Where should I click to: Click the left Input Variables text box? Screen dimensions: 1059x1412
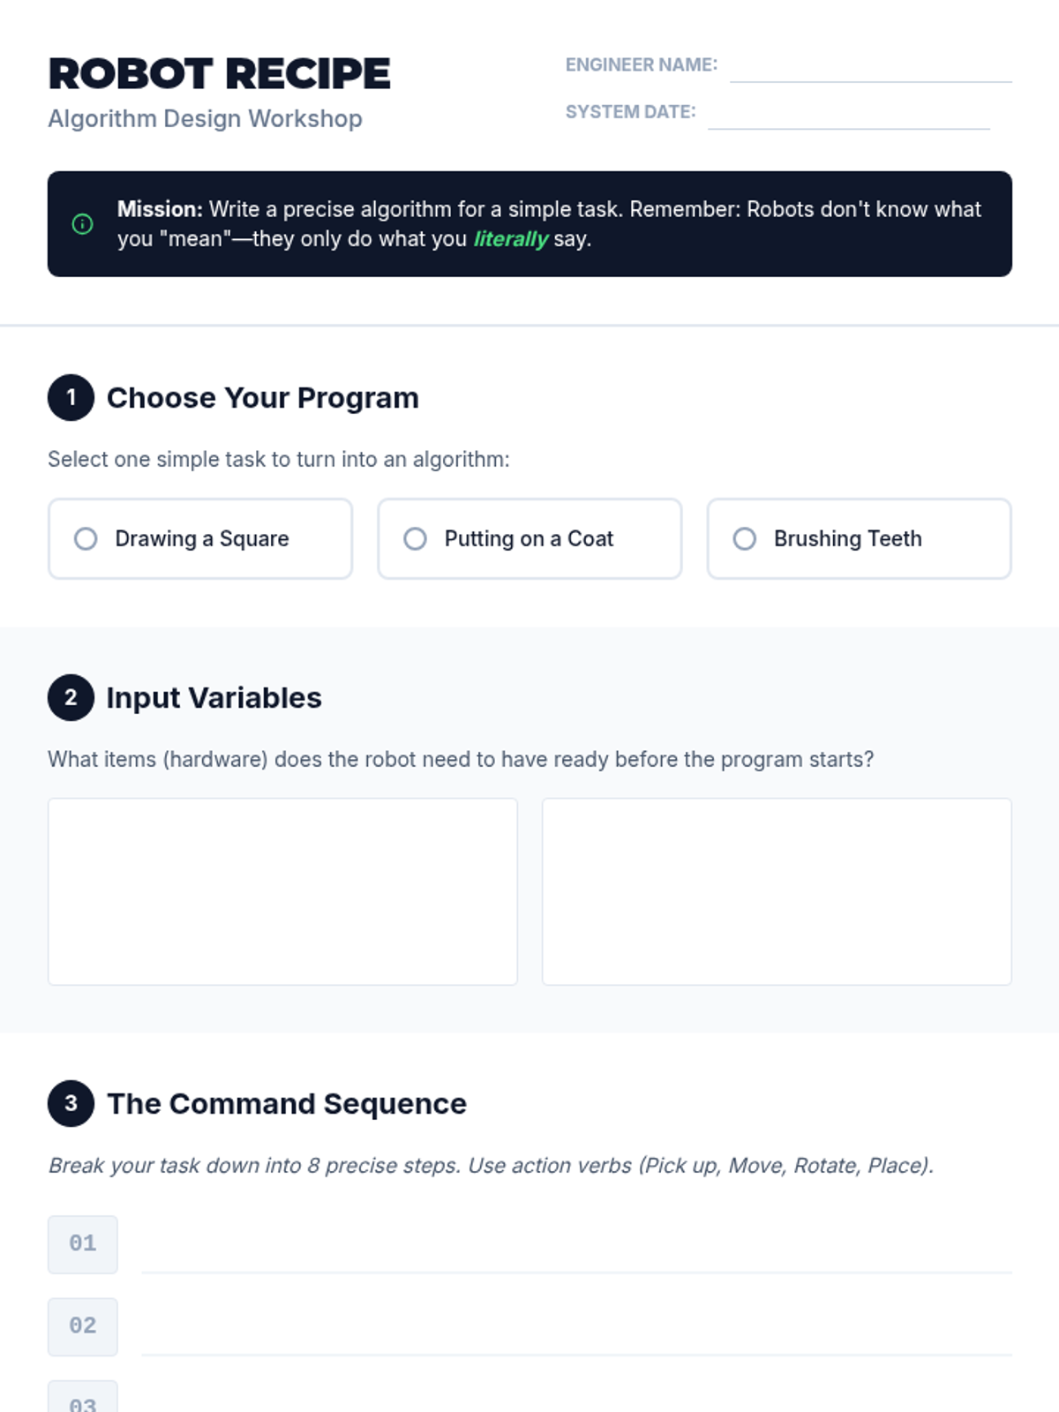(x=282, y=891)
